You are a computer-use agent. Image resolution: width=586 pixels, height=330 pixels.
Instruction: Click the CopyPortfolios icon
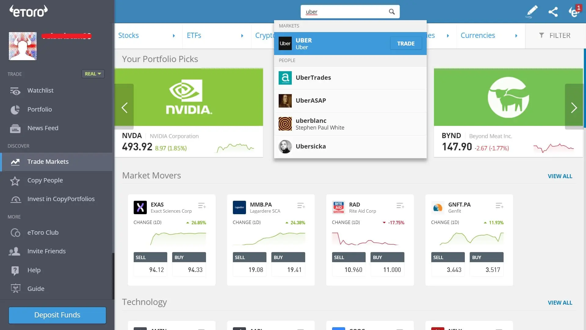[x=16, y=199]
